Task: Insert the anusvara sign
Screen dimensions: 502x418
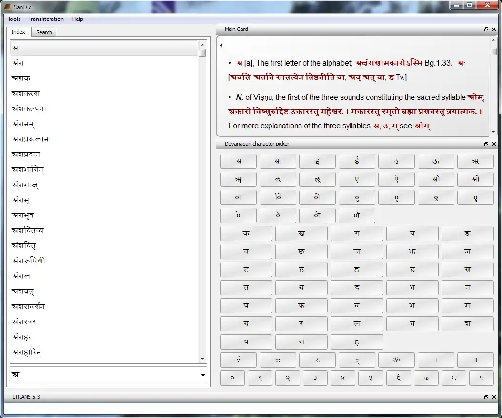Action: point(238,360)
